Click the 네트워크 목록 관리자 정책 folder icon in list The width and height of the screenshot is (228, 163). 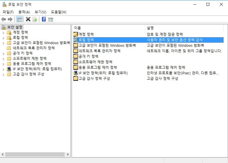coord(75,51)
